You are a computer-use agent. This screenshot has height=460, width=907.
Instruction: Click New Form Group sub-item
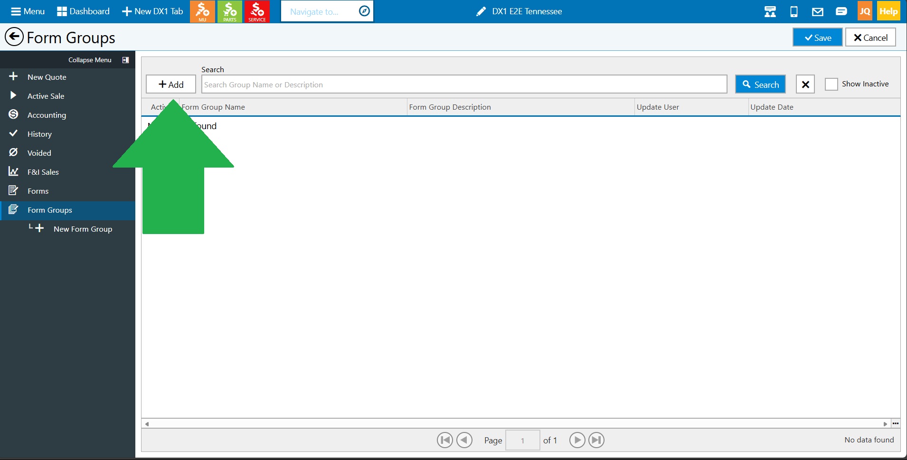point(67,229)
